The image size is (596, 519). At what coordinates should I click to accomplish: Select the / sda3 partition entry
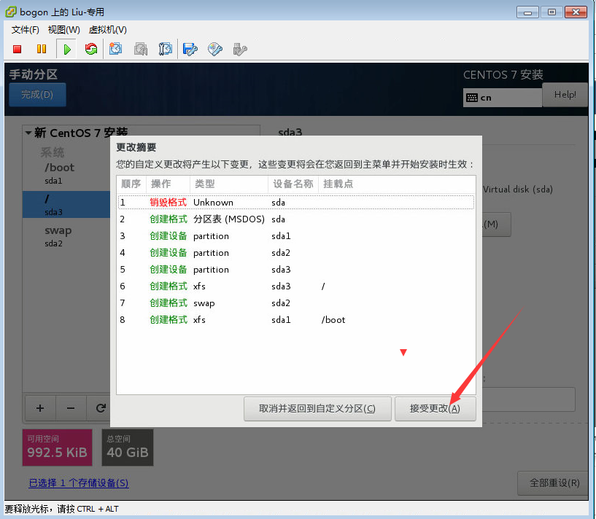tap(66, 204)
